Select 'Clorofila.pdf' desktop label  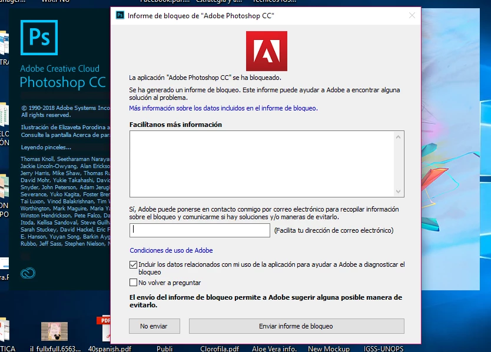pyautogui.click(x=219, y=348)
